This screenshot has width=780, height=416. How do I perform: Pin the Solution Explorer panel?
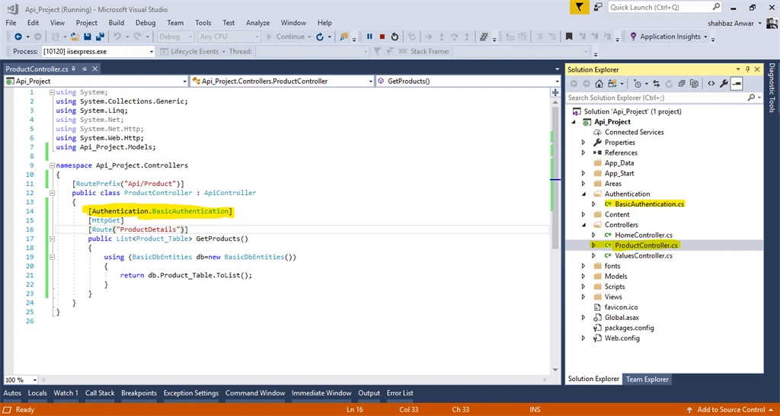tap(747, 69)
